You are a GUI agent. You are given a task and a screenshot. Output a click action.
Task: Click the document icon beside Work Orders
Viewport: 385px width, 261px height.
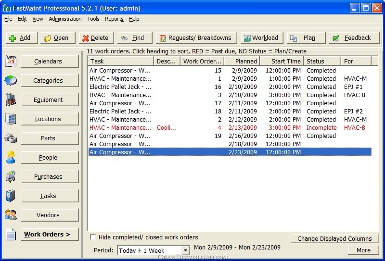click(11, 234)
